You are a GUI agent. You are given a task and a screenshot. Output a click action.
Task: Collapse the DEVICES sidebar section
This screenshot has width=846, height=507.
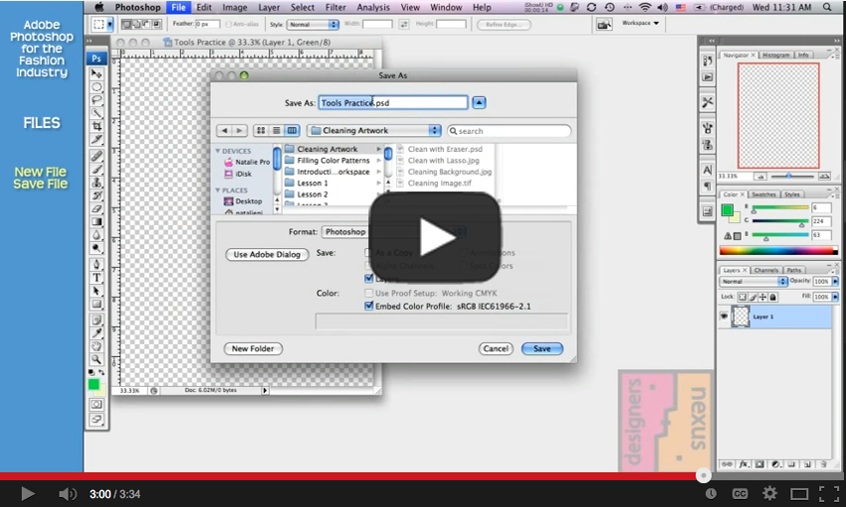[x=218, y=151]
